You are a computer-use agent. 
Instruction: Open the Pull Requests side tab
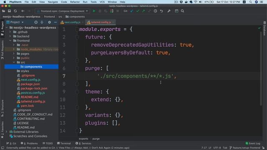point(2,50)
